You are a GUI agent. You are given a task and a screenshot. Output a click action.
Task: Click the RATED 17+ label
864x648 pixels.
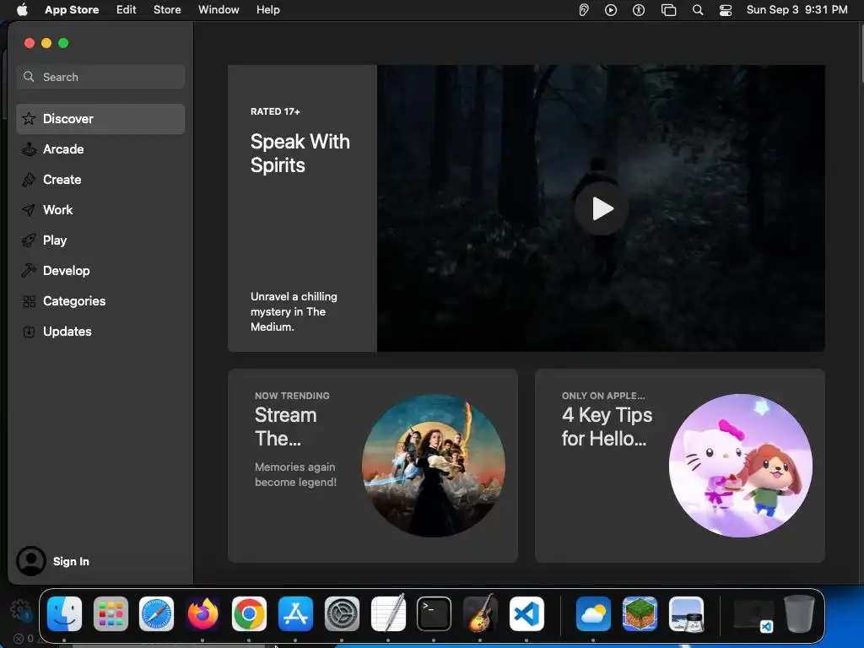point(275,111)
